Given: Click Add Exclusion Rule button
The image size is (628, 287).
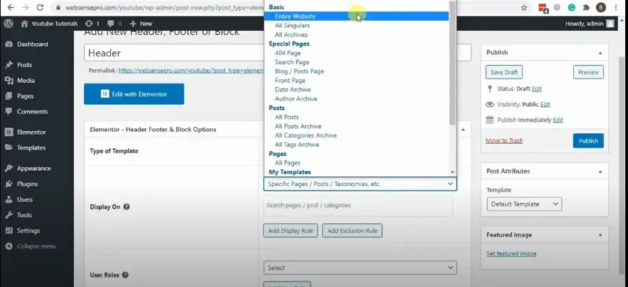Looking at the screenshot, I should (352, 230).
